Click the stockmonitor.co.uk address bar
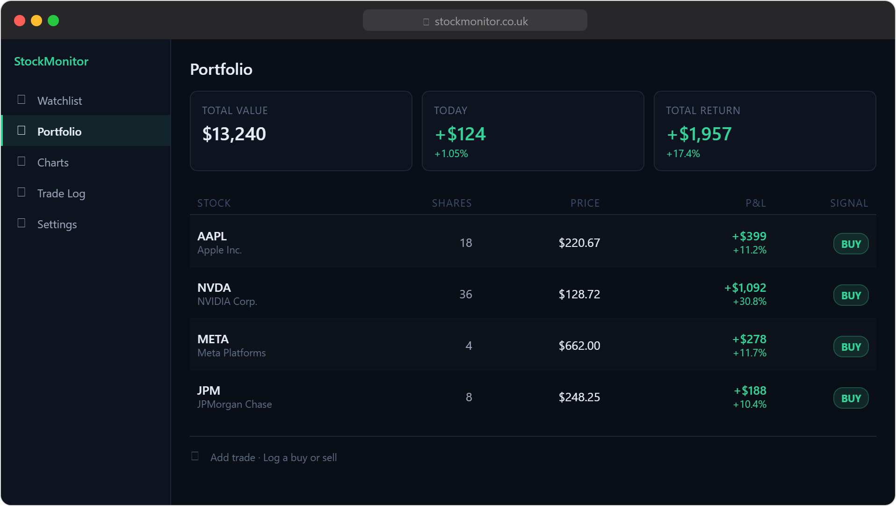This screenshot has height=506, width=896. point(475,21)
